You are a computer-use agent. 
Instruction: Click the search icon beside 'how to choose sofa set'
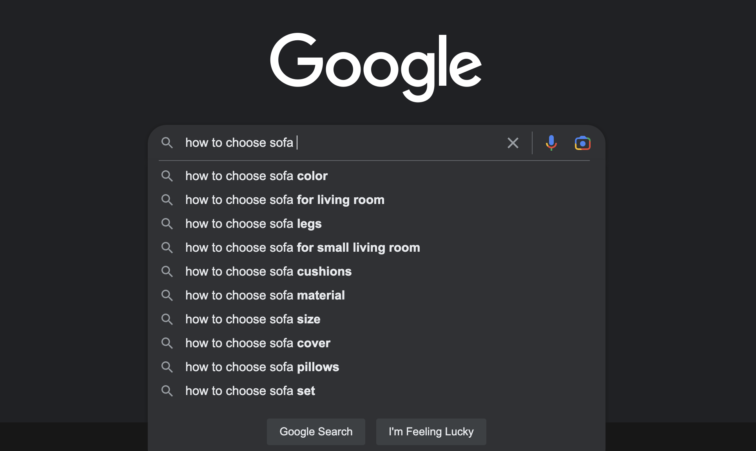[167, 391]
